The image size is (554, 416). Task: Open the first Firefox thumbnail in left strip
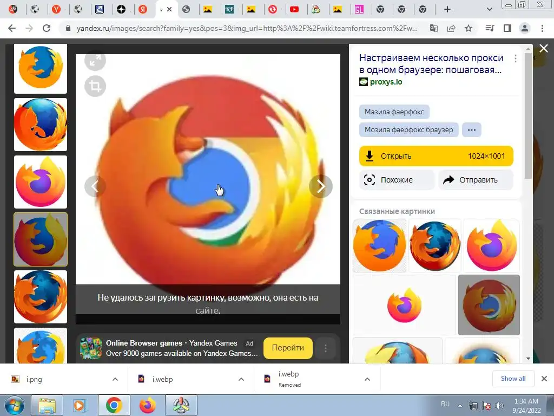41,69
